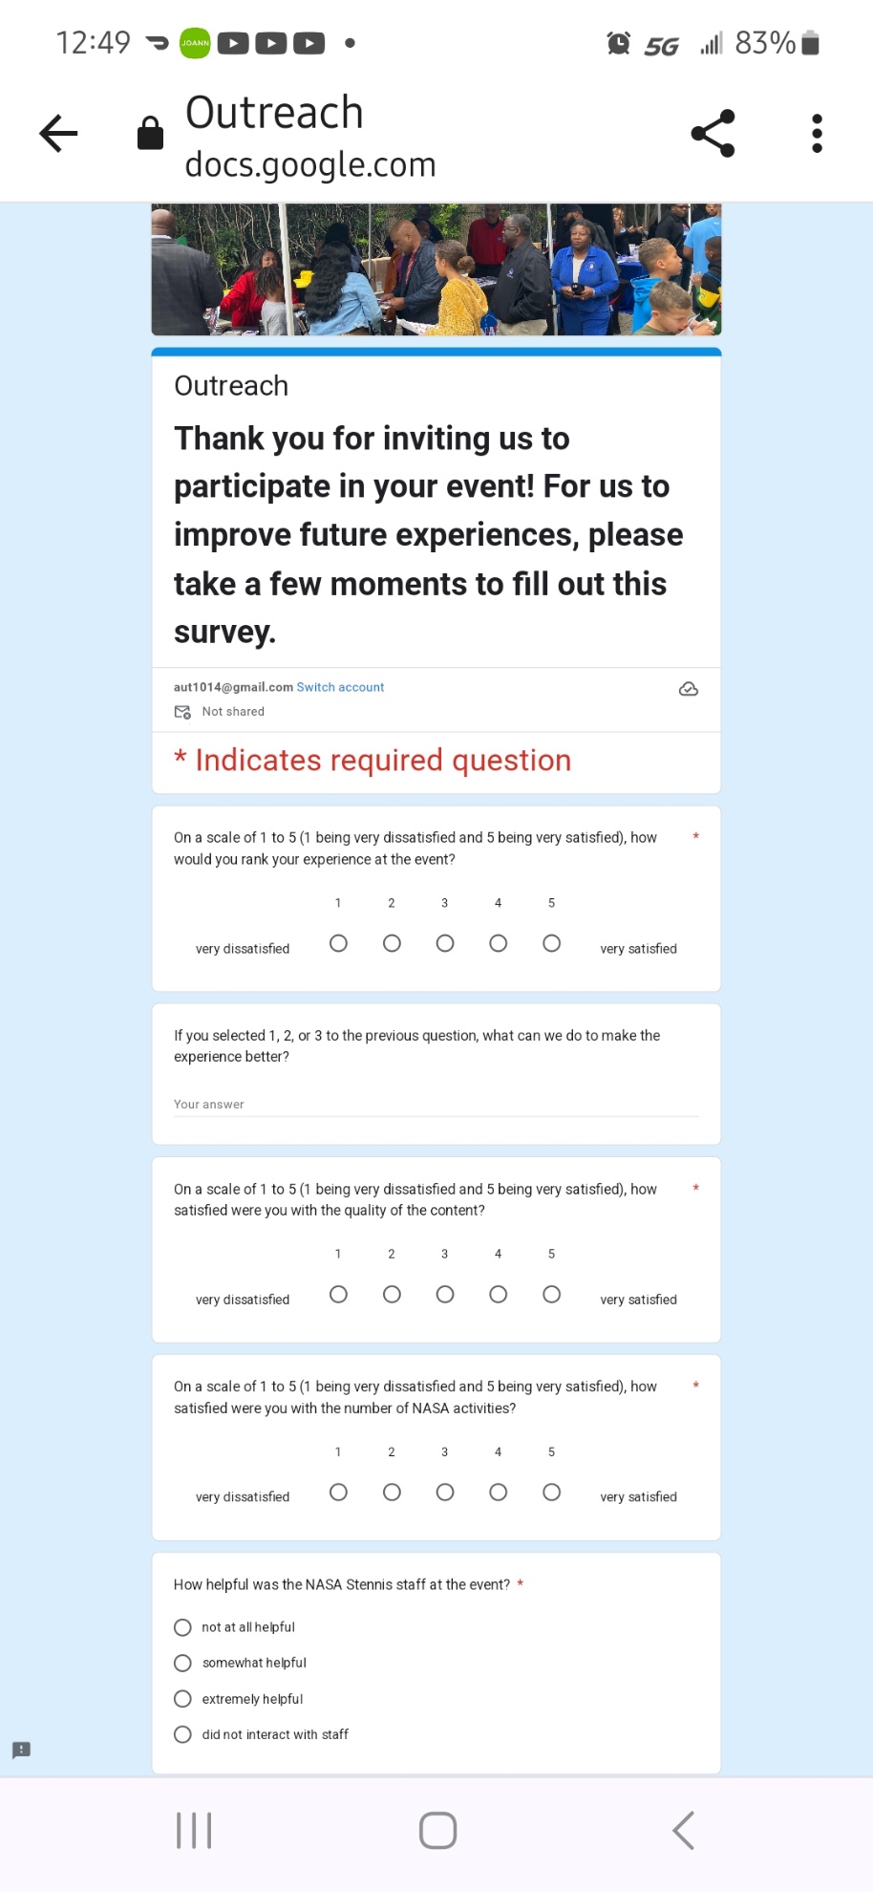Screen dimensions: 873x1892
Task: Select 'somewhat helpful' option
Action: point(183,1663)
